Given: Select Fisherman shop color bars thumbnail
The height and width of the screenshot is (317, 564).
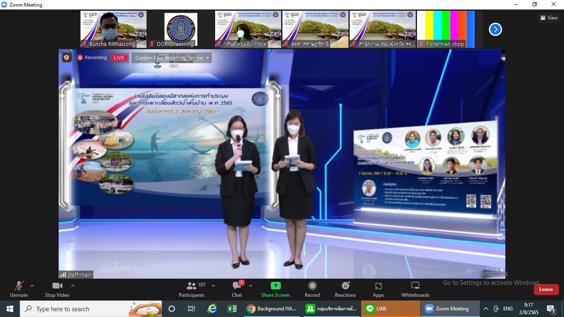Looking at the screenshot, I should (446, 29).
